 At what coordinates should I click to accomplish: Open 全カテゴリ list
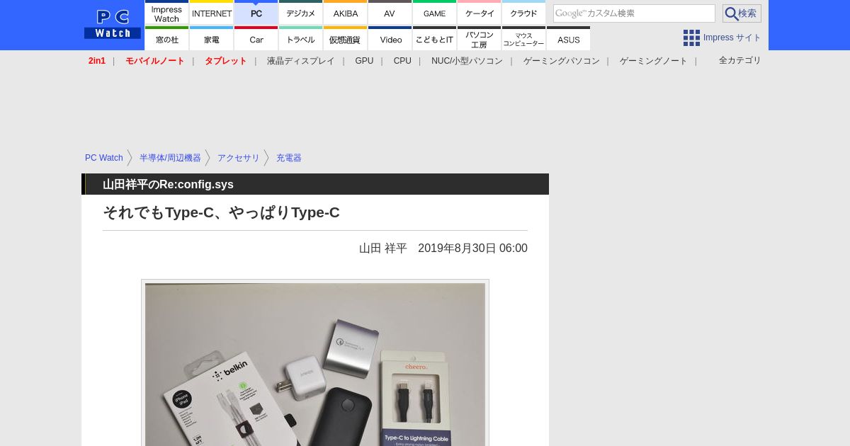740,60
